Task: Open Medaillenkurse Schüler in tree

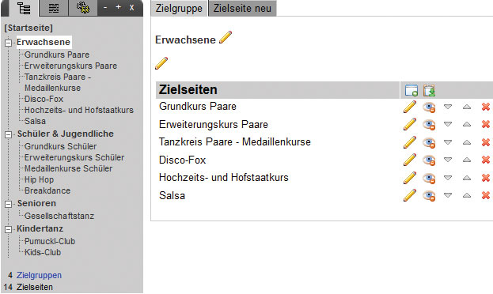Action: [x=68, y=168]
